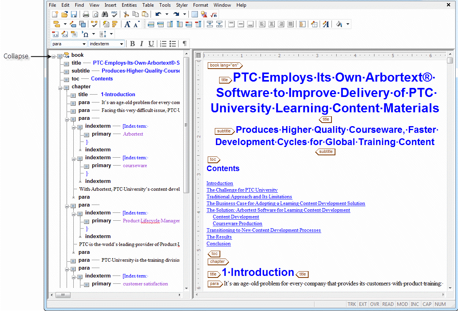Viewport: 458px width, 311px height.
Task: Click the Insert table icon
Action: (x=195, y=14)
